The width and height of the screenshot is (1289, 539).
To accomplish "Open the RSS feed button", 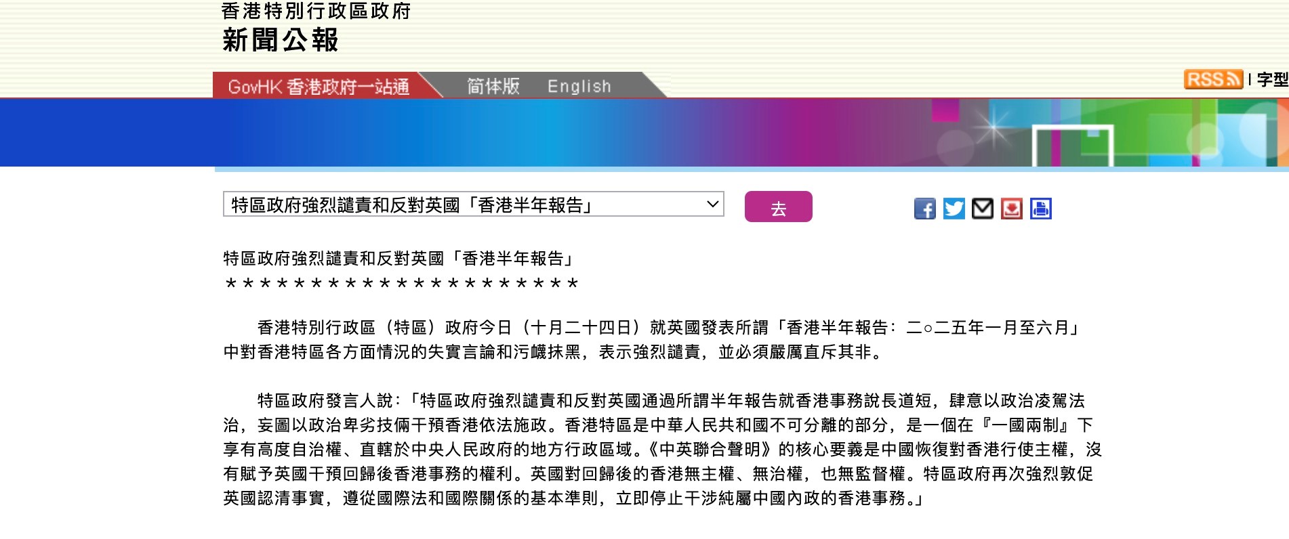I will 1213,79.
